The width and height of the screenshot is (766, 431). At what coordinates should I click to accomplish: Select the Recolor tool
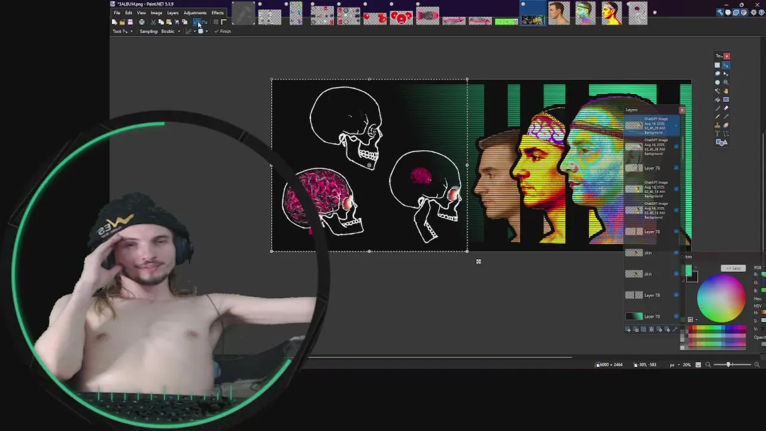point(726,125)
